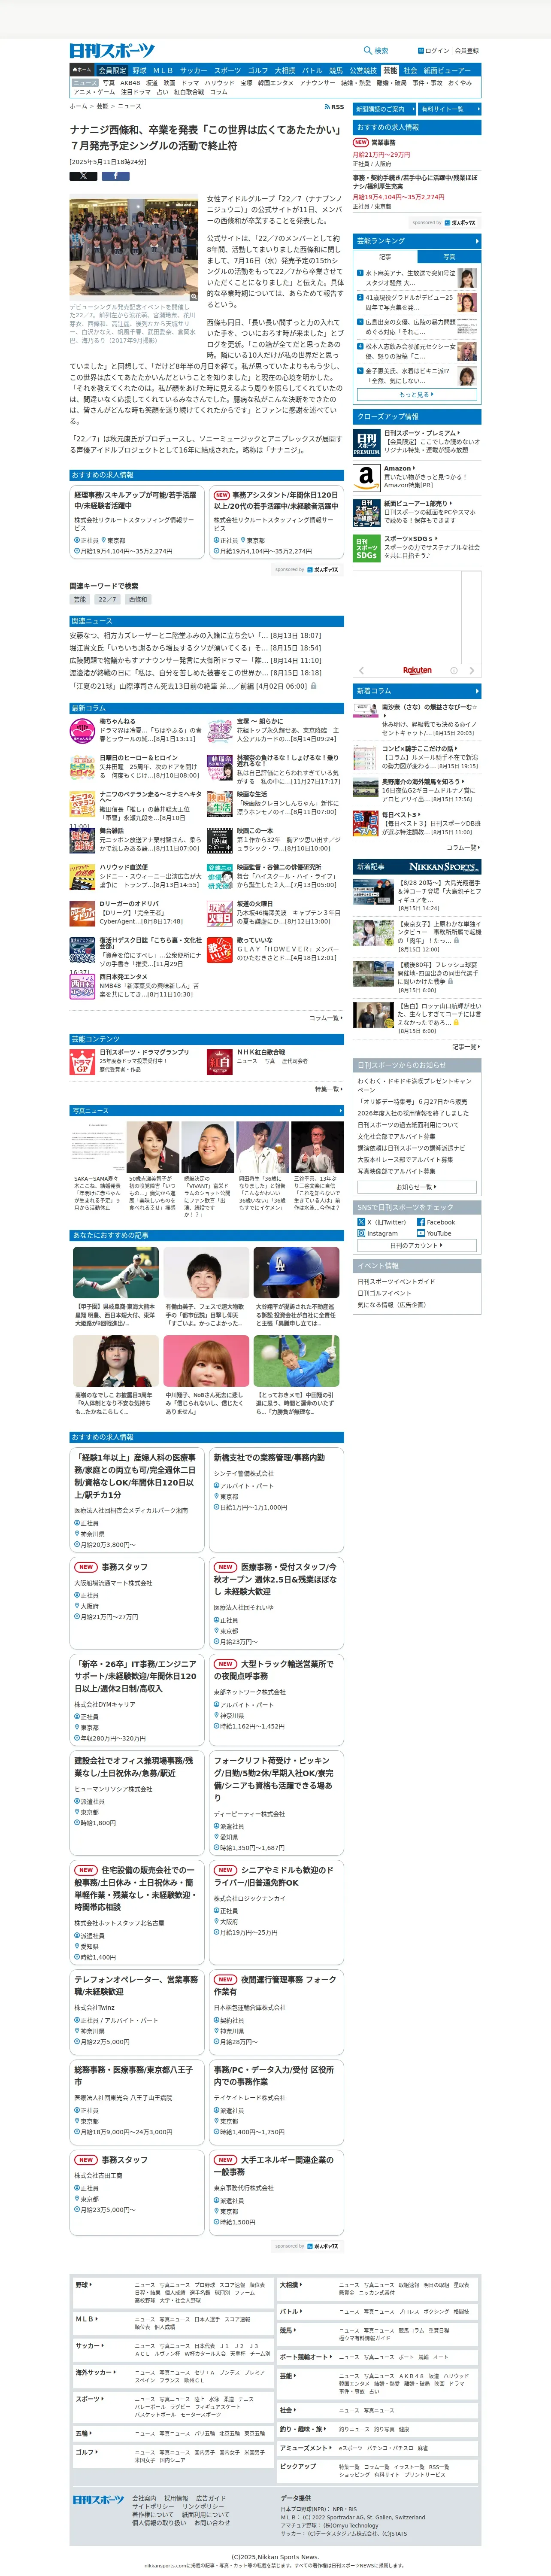Viewport: 551px width, 2576px height.
Task: Click the search magnifier icon
Action: click(369, 51)
